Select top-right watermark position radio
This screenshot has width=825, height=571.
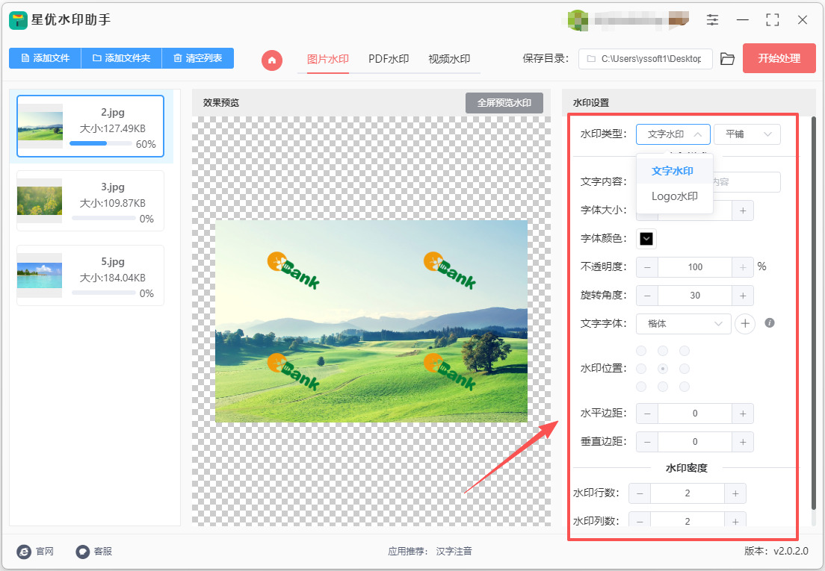pos(684,350)
